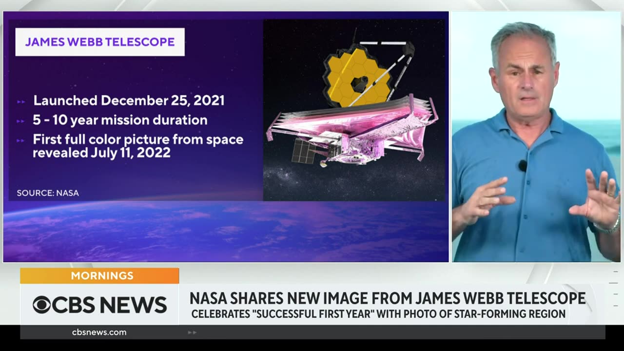Click the CBS NEWS wordmark
The image size is (624, 351).
click(x=109, y=305)
